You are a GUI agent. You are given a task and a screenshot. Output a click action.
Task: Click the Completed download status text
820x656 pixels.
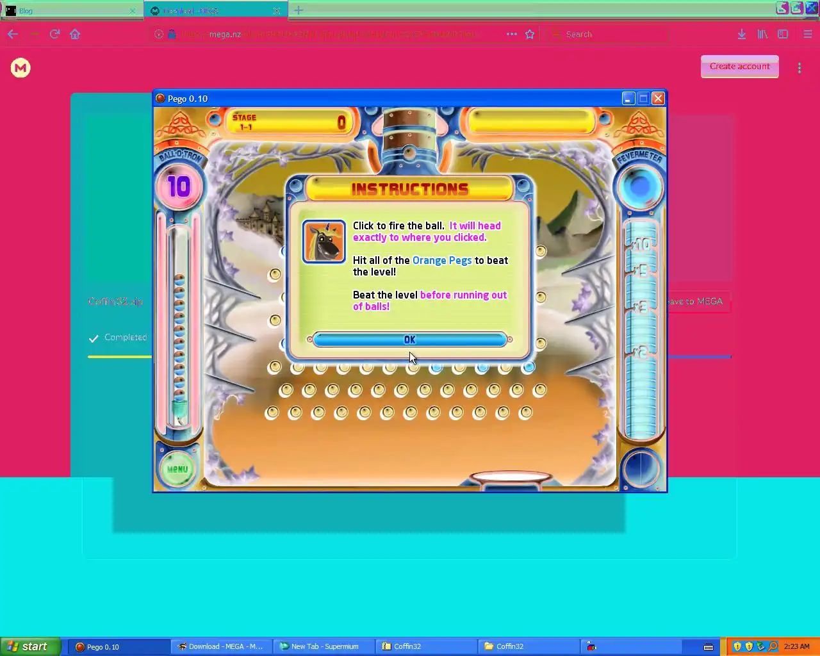[x=126, y=337]
